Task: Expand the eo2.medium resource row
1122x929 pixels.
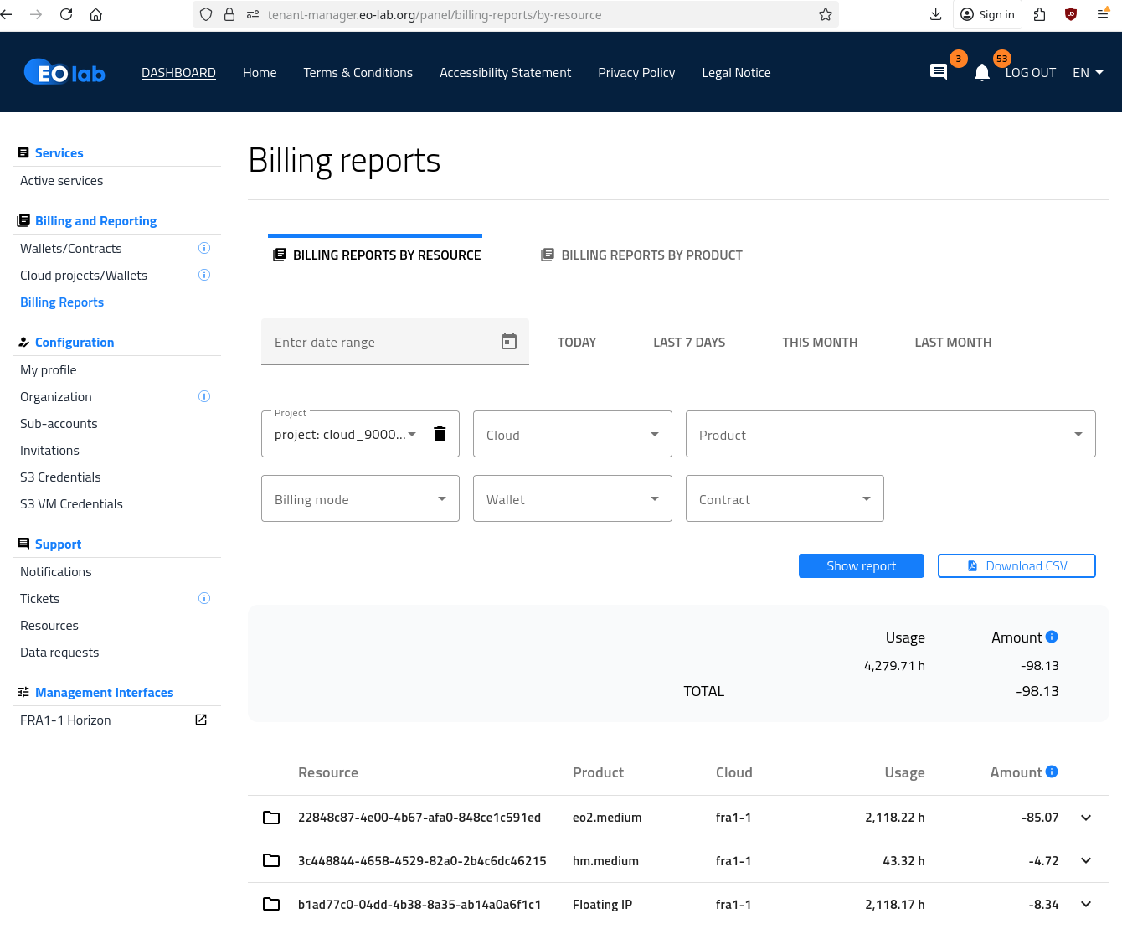Action: tap(1086, 818)
